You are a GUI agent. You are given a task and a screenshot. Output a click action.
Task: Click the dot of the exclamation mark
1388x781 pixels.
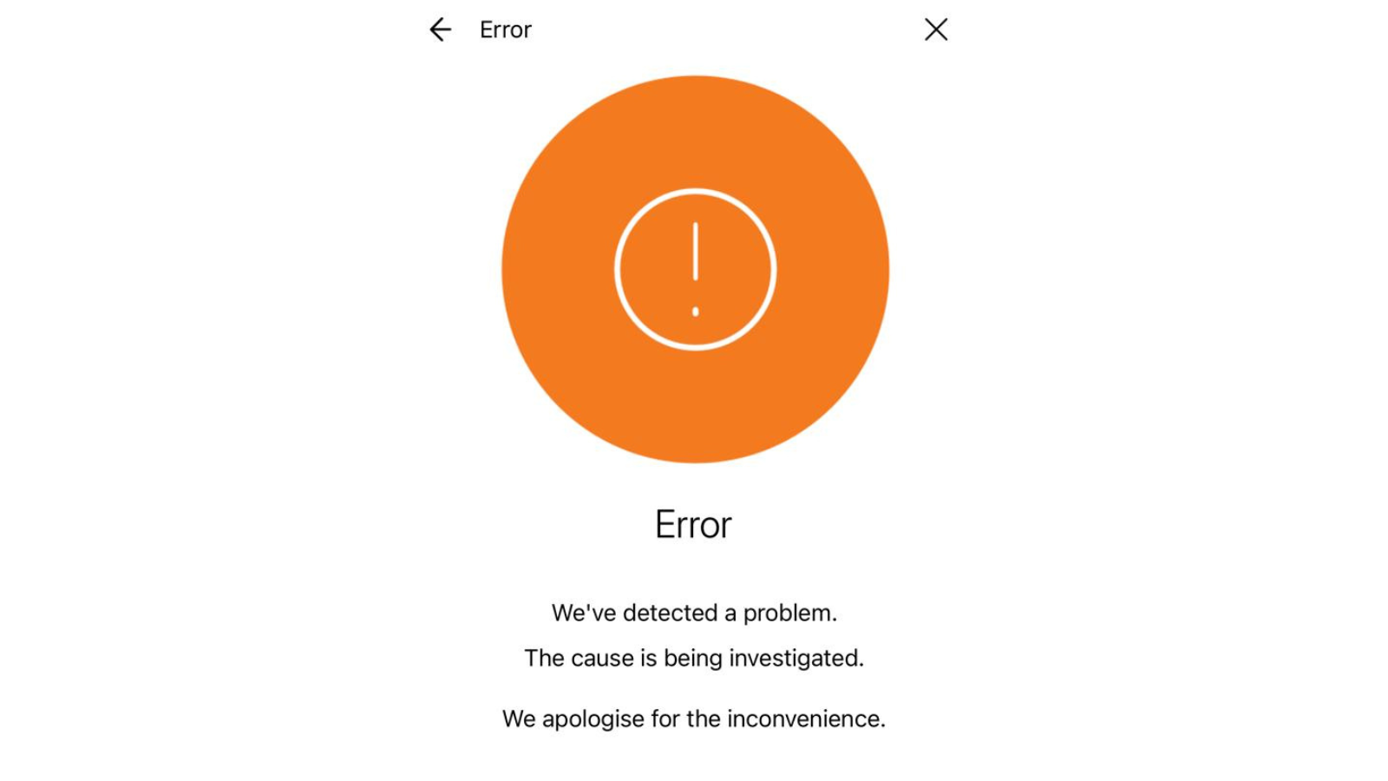695,311
